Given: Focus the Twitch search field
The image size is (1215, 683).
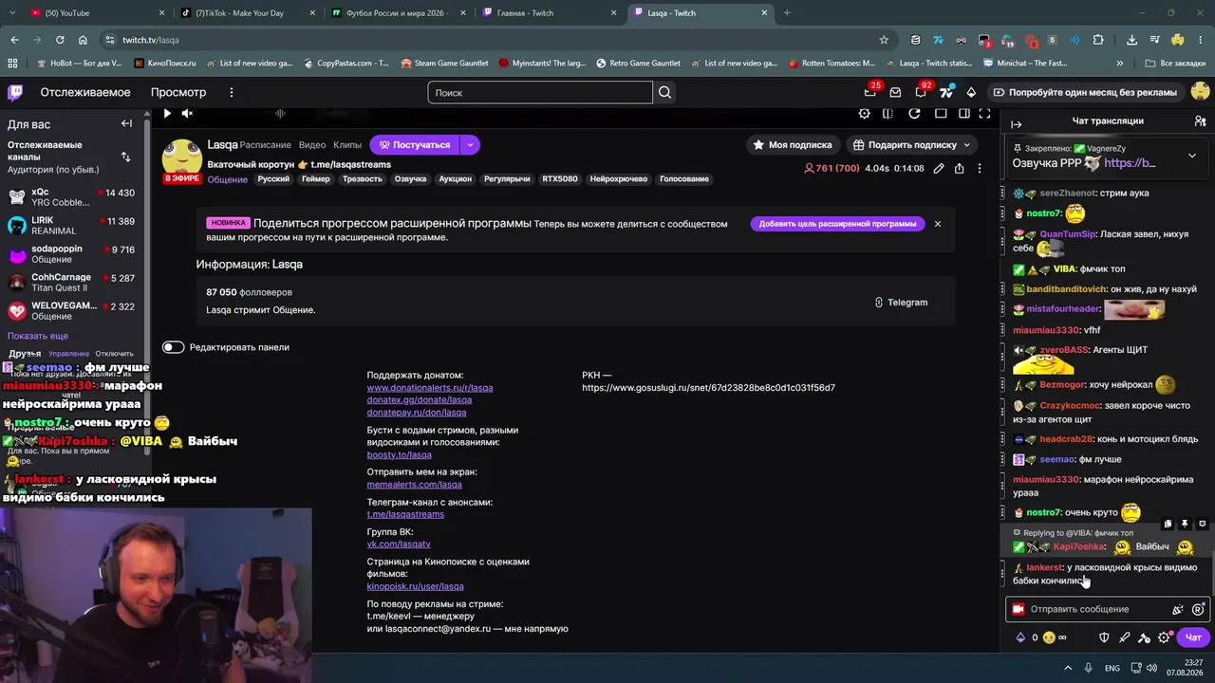Looking at the screenshot, I should click(x=540, y=92).
